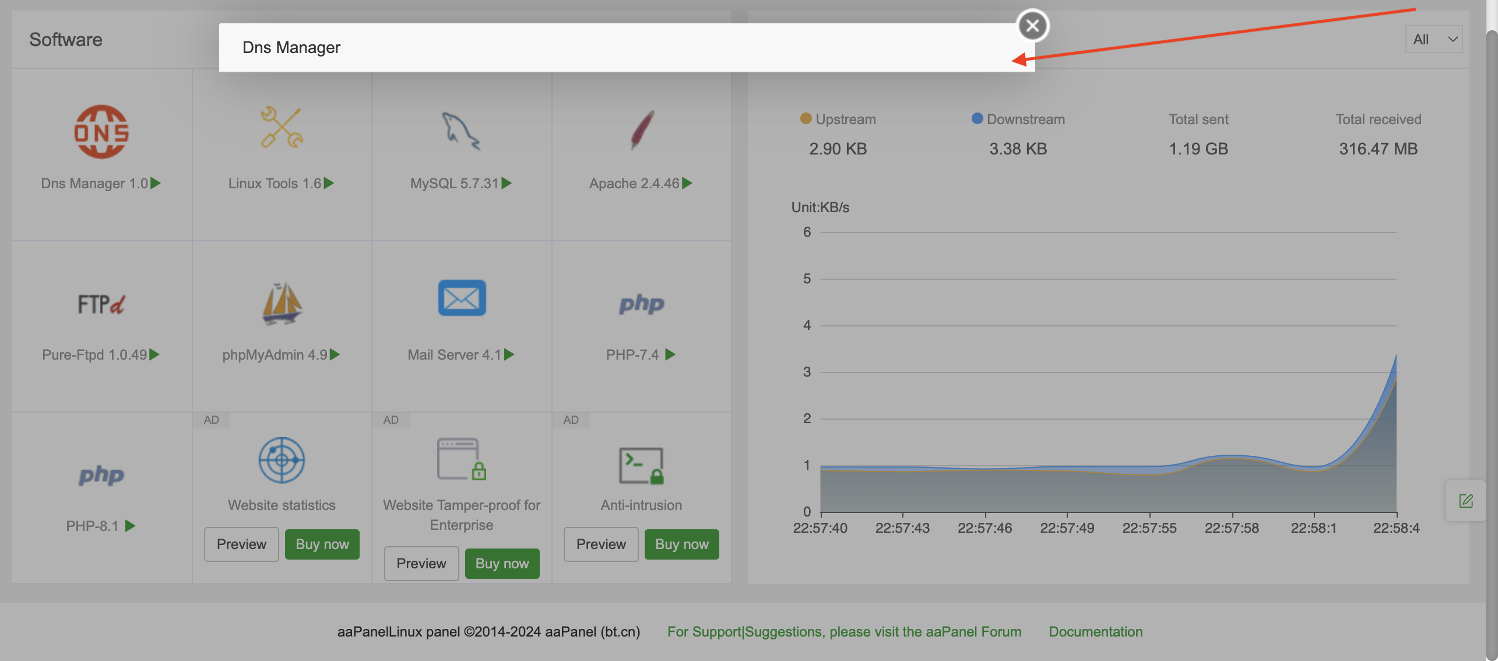The width and height of the screenshot is (1498, 661).
Task: Click green arrow next to PHP-7.4
Action: click(x=670, y=354)
